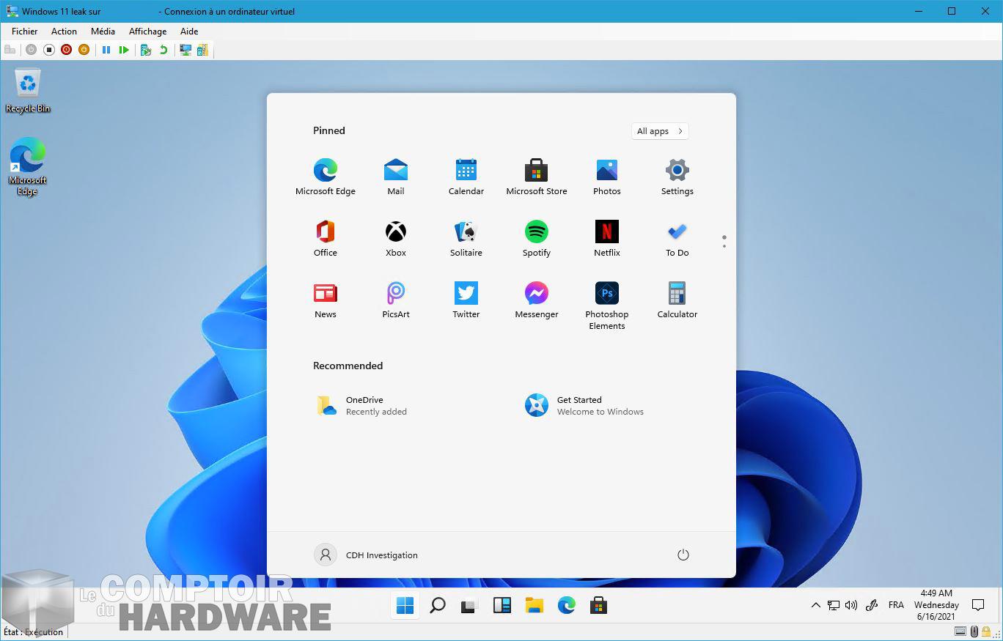Viewport: 1003px width, 641px height.
Task: Launch Messenger from pinned apps
Action: pos(536,300)
